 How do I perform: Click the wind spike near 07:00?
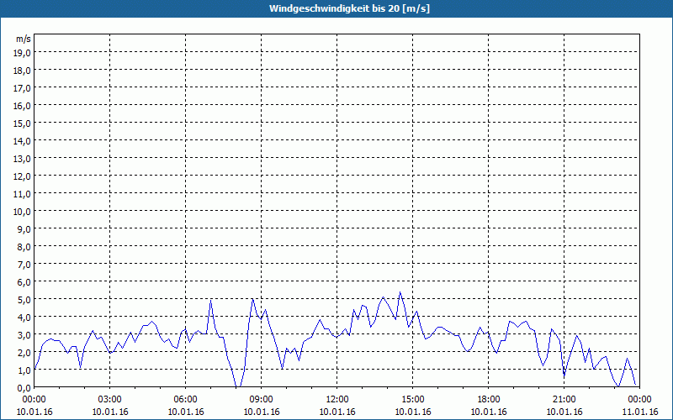coord(211,300)
